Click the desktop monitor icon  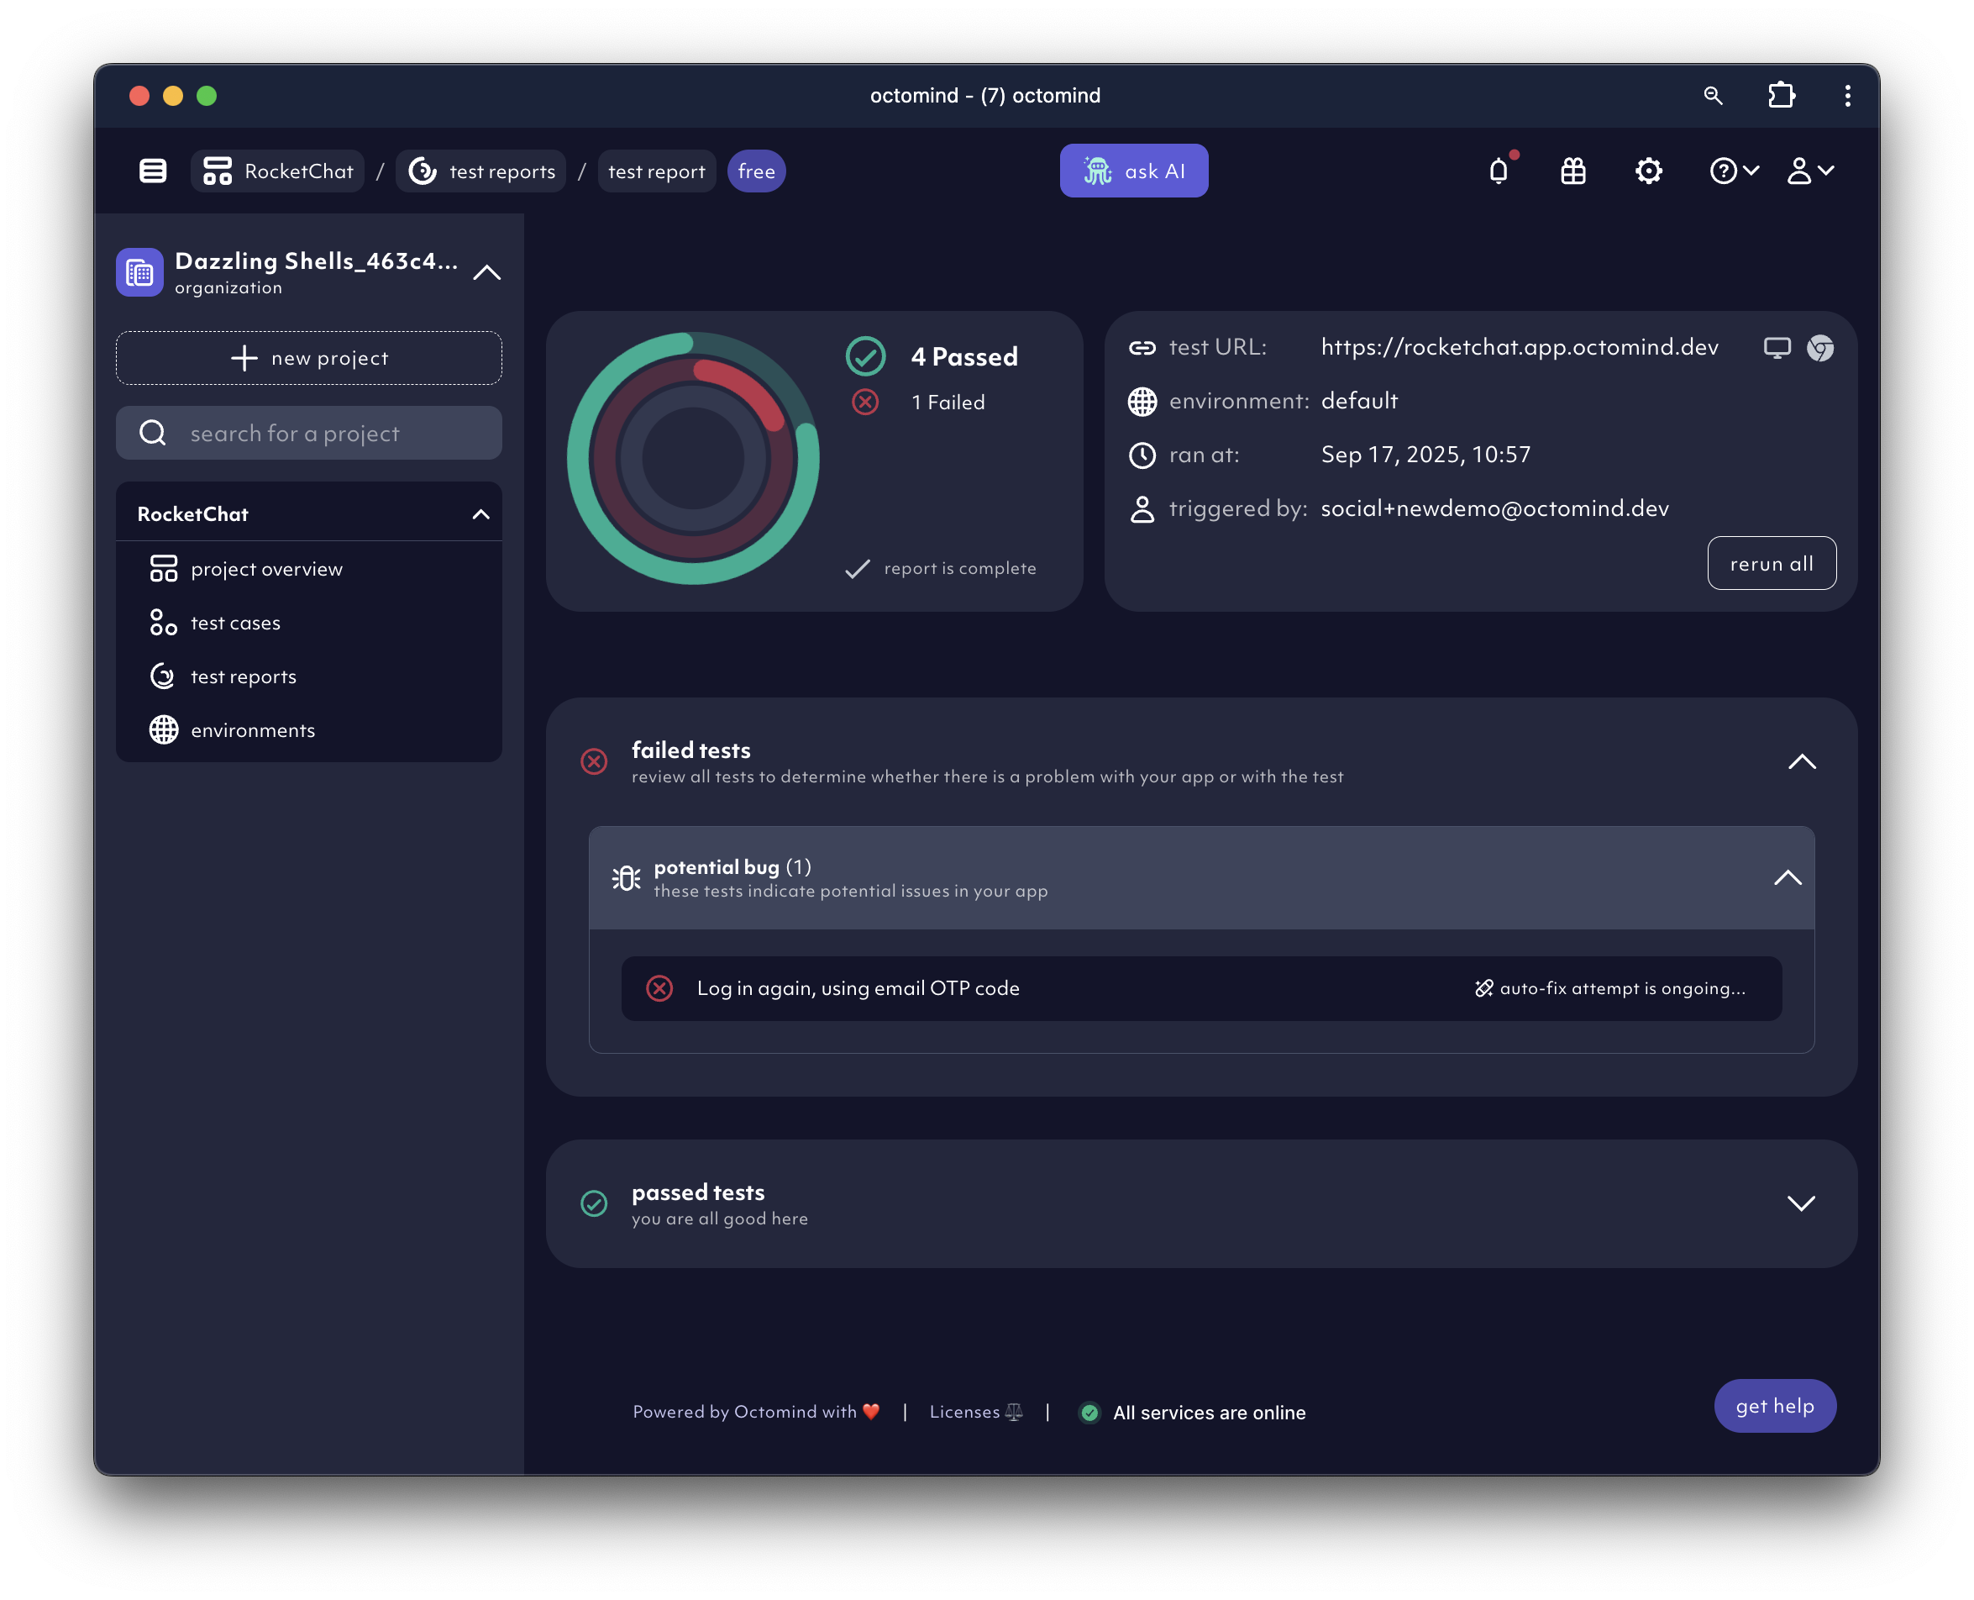1777,347
